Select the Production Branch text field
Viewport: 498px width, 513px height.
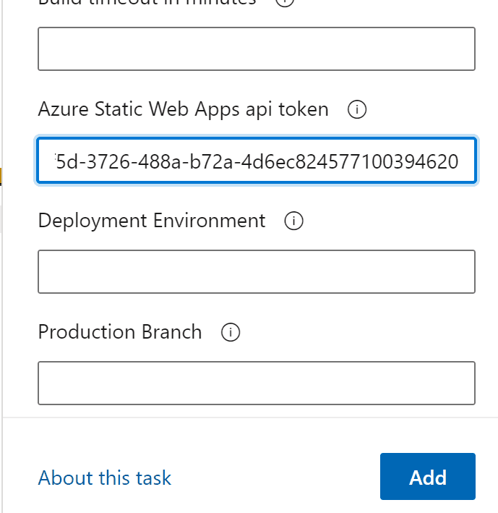pyautogui.click(x=257, y=383)
